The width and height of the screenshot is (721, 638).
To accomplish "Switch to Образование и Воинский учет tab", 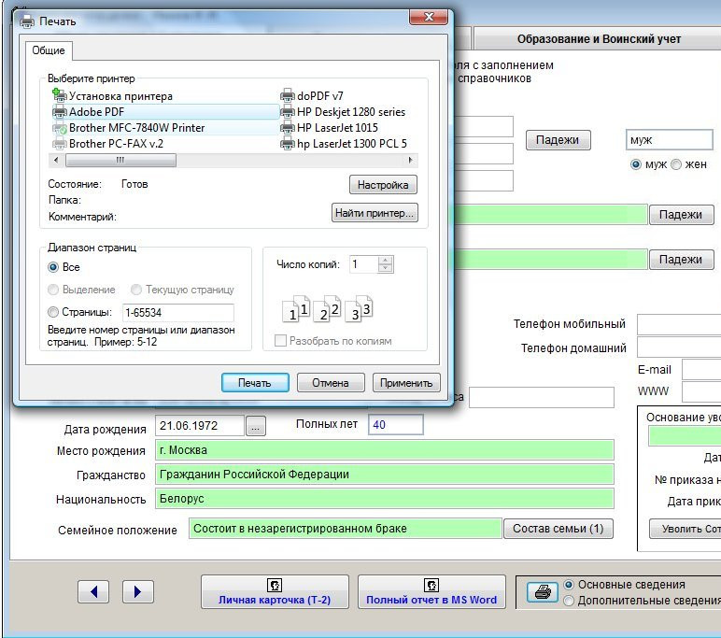I will 599,39.
